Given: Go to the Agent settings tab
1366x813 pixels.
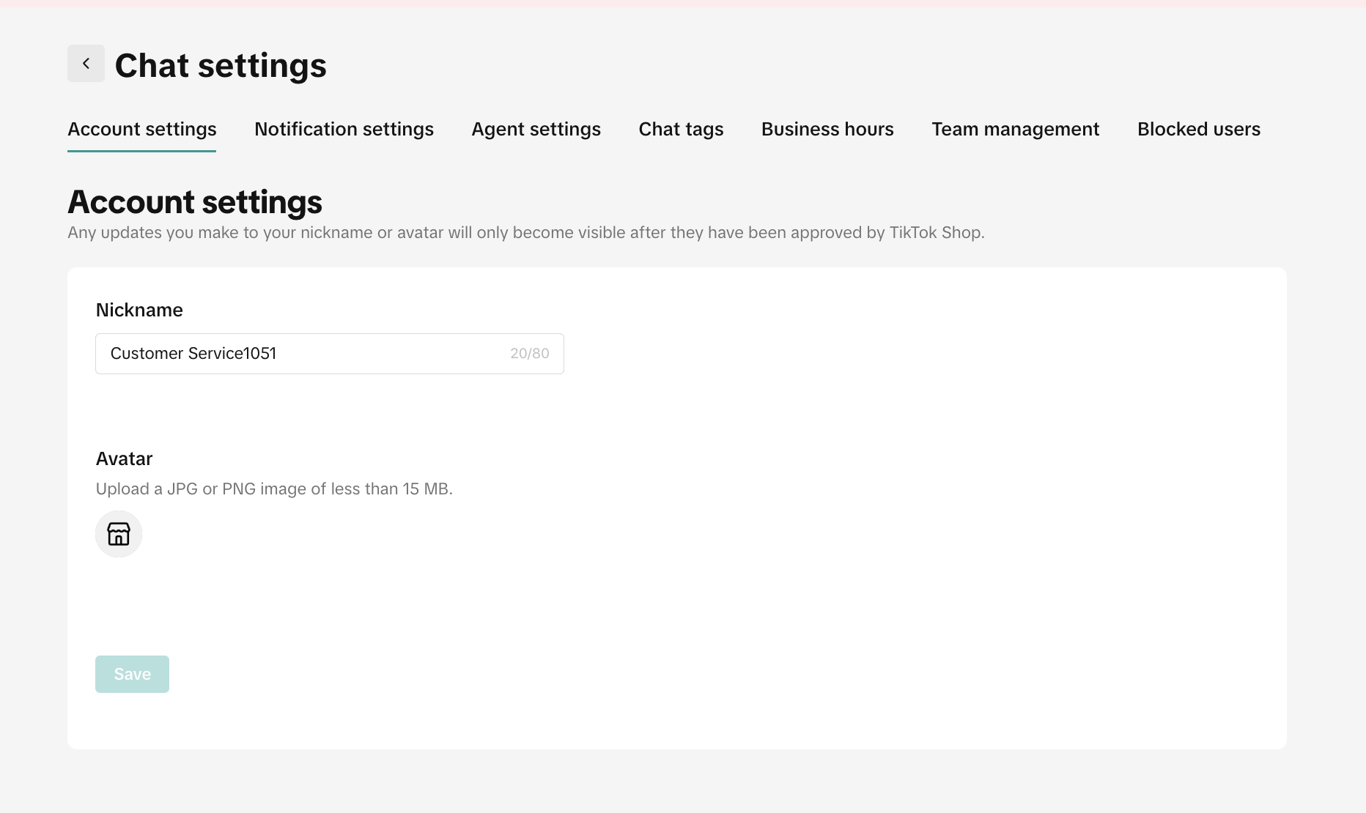Looking at the screenshot, I should pos(536,130).
